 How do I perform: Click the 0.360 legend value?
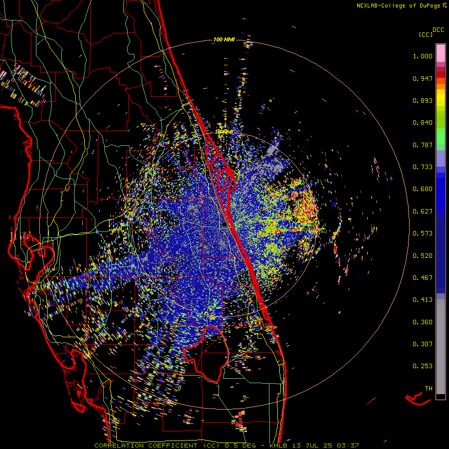click(x=423, y=322)
